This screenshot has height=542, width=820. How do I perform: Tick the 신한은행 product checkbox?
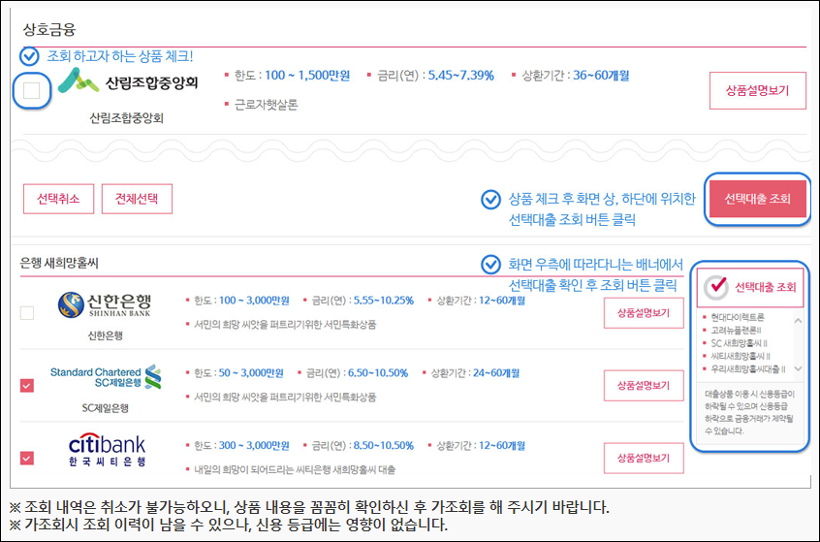27,313
